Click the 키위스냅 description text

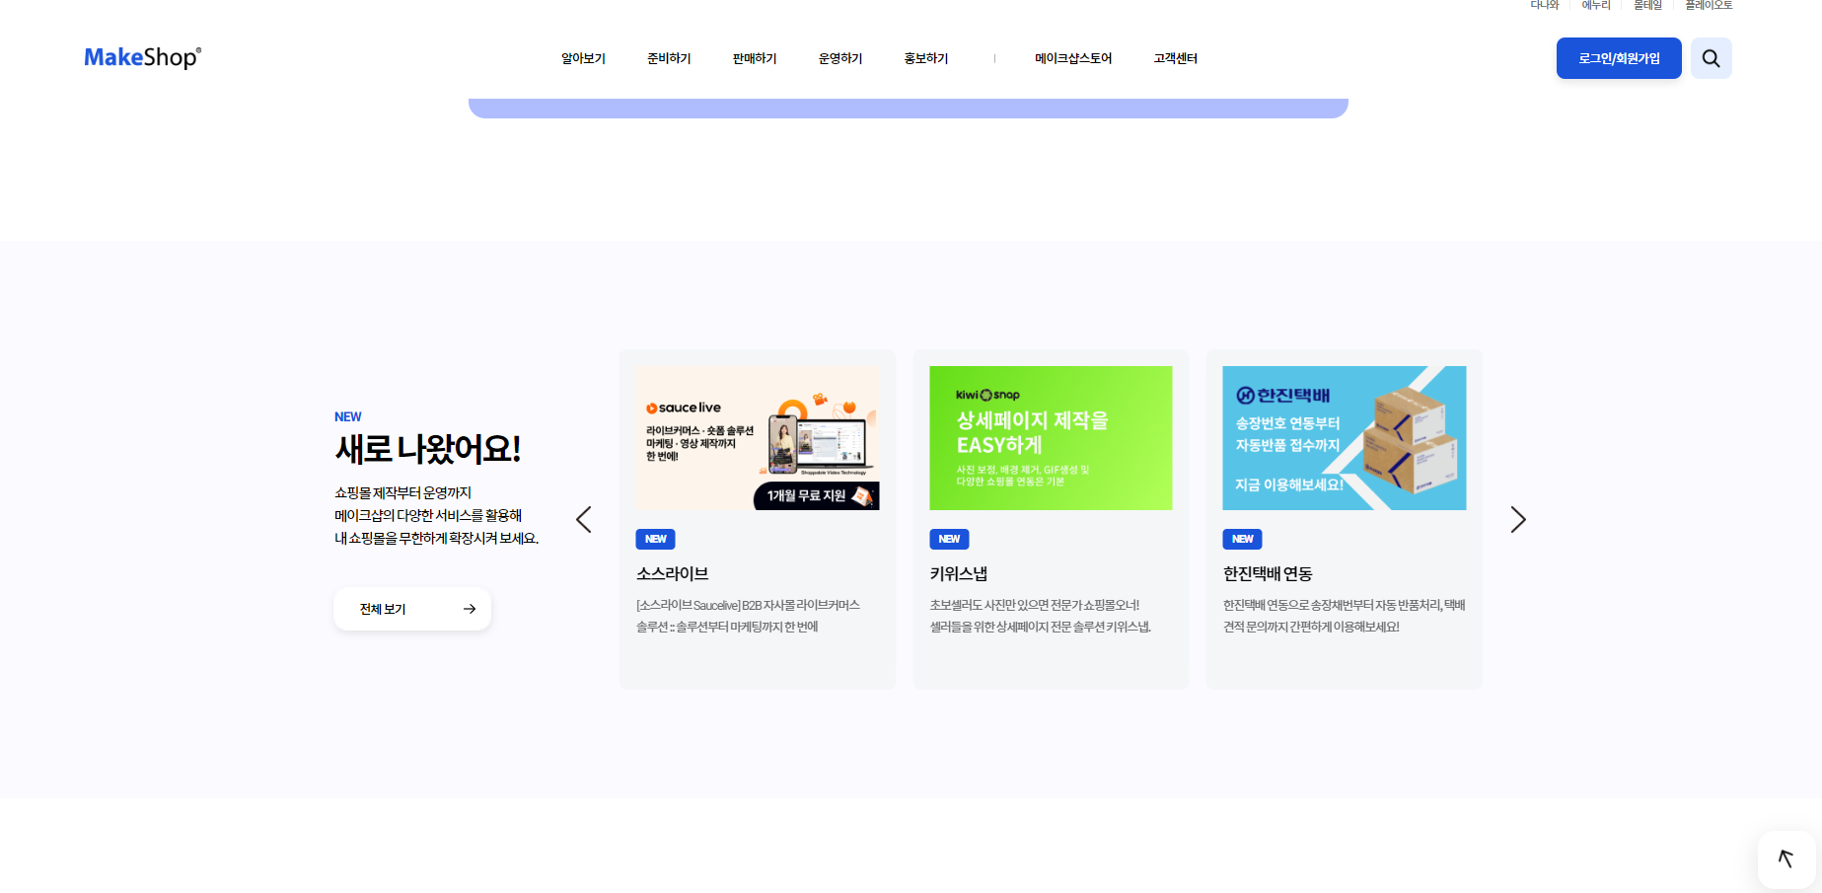(1040, 616)
